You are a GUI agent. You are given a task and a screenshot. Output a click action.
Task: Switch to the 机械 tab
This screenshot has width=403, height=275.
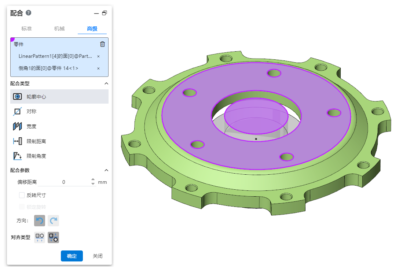coord(59,29)
